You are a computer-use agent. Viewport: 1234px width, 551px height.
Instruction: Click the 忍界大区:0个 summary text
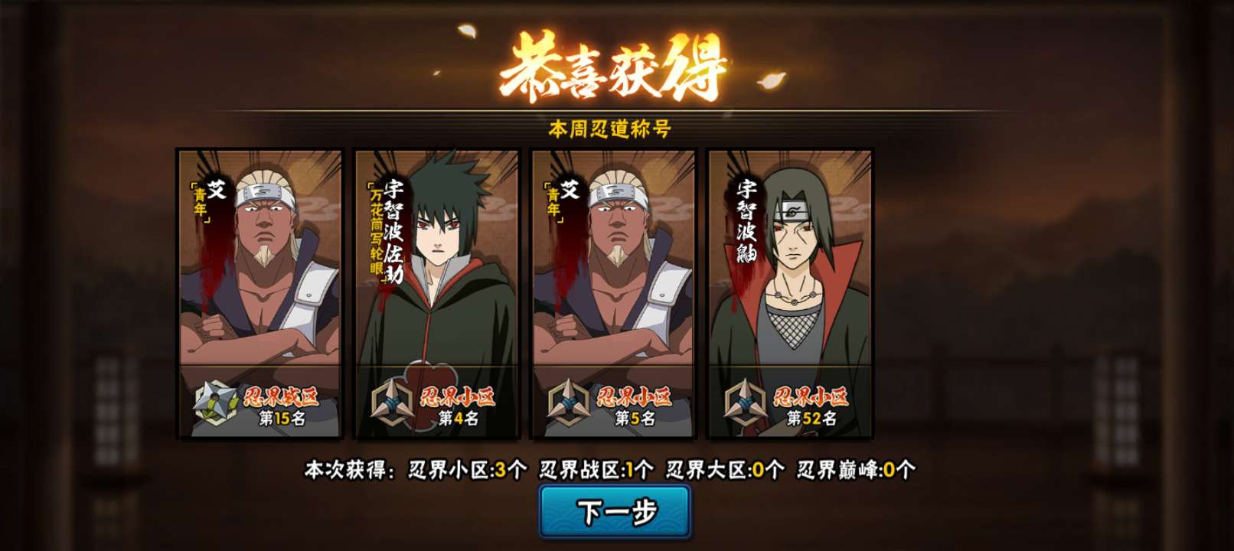point(726,469)
